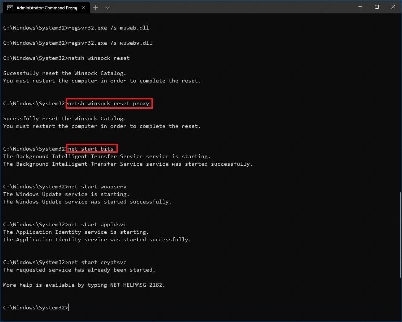Click 'Background Intelligent Transfer Service service is starting' line
Screen dimensions: 402x322
point(107,156)
